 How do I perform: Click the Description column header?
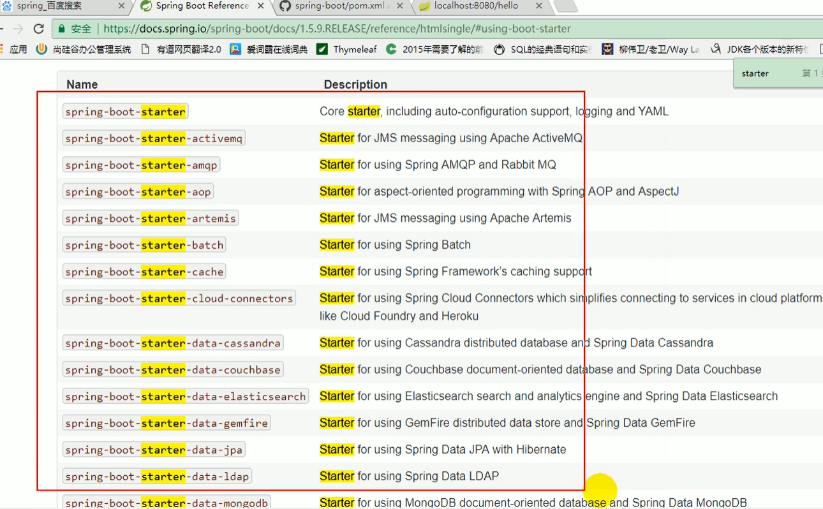point(355,84)
